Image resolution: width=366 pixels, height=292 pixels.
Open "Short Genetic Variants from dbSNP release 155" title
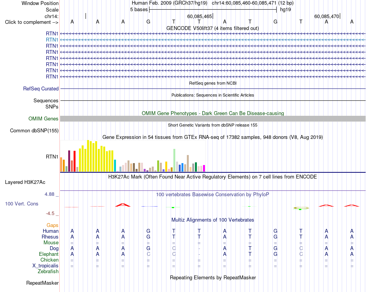pos(213,125)
